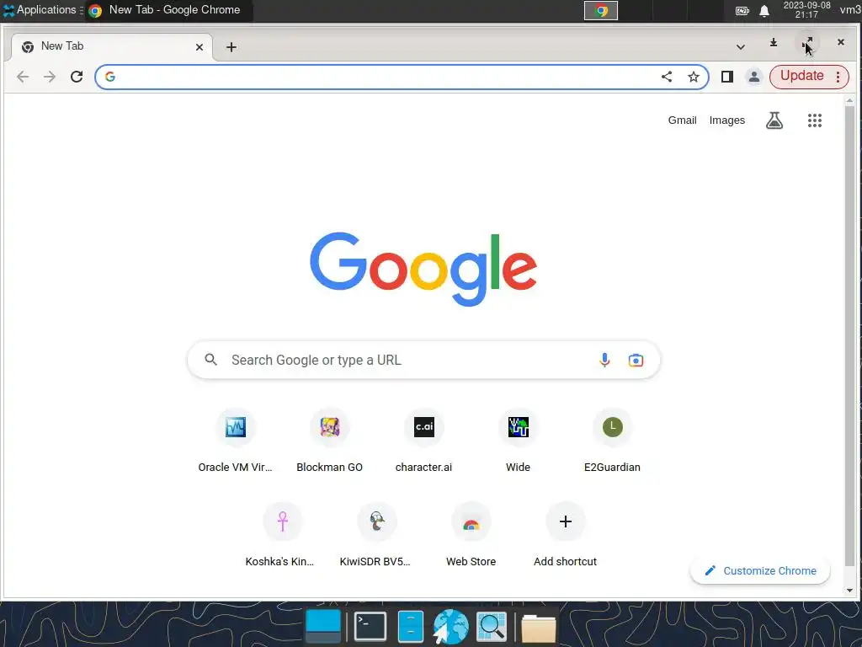Bookmark this tab with the star icon
Image resolution: width=862 pixels, height=647 pixels.
tap(694, 77)
